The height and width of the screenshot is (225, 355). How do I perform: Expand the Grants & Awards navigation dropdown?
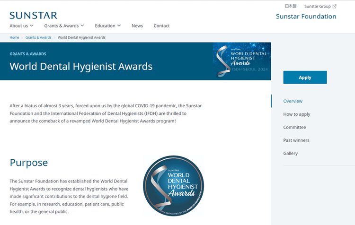[x=64, y=26]
